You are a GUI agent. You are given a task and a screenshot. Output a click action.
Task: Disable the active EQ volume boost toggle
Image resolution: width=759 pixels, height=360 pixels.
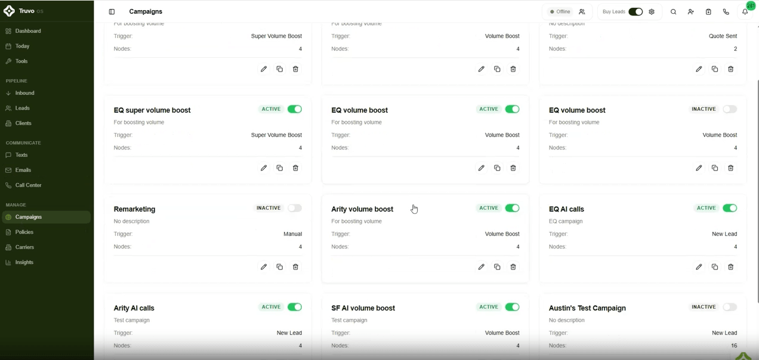(x=513, y=109)
